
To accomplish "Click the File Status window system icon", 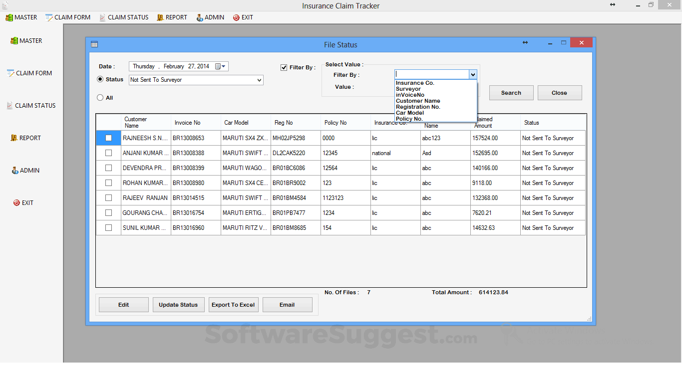I will click(x=94, y=44).
